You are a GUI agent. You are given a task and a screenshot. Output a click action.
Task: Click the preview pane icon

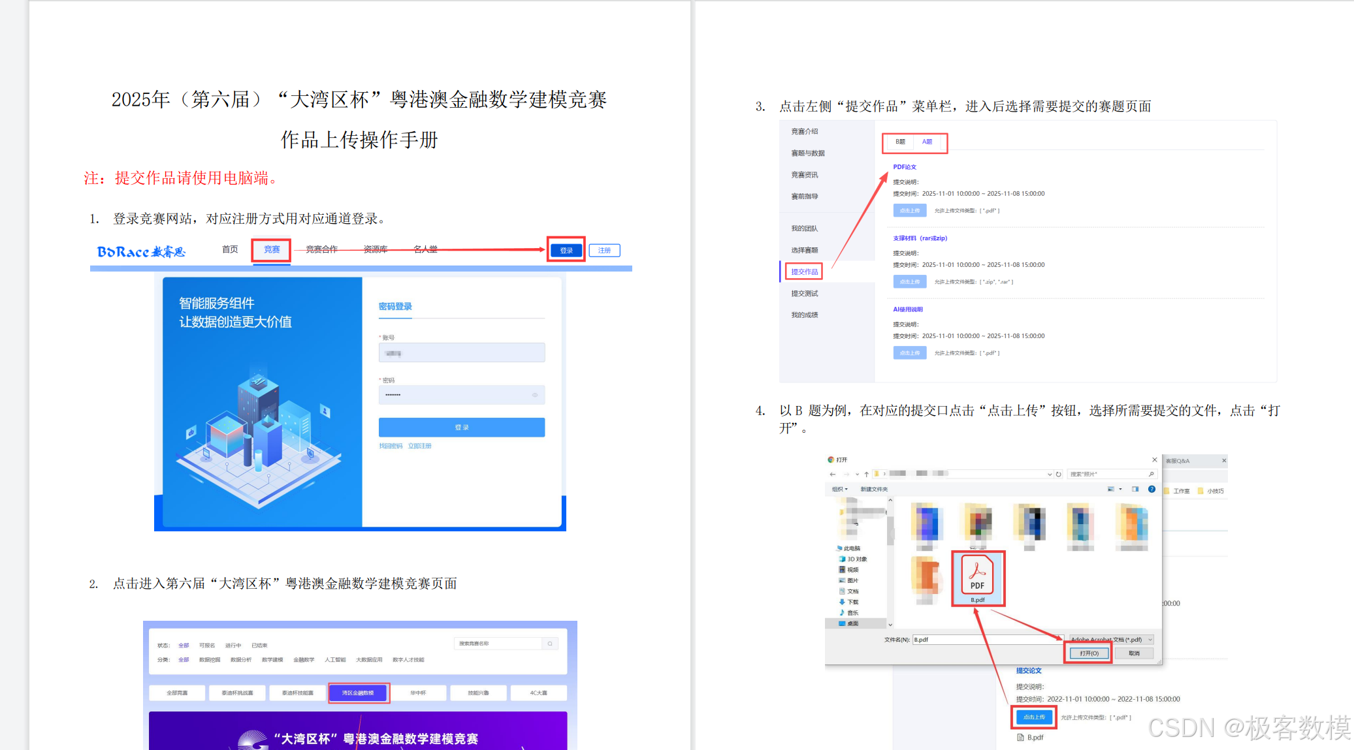pos(1135,489)
